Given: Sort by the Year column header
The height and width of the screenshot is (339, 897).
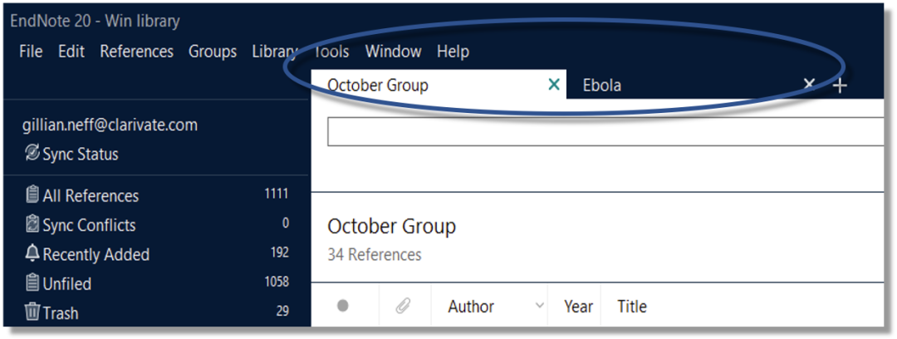Looking at the screenshot, I should (x=578, y=307).
